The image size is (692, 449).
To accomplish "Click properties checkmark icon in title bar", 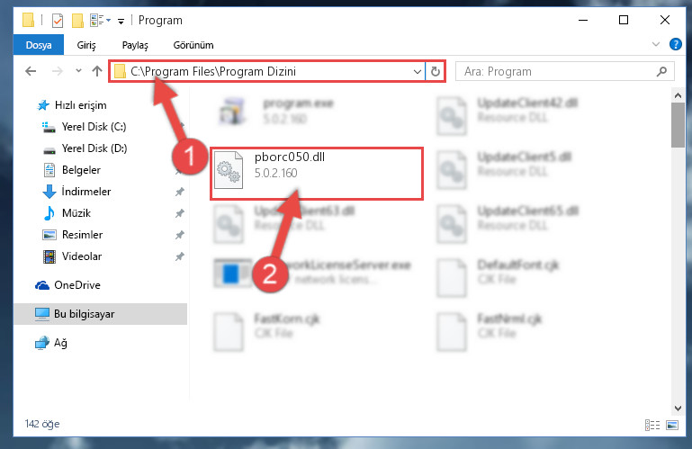I will [x=58, y=21].
